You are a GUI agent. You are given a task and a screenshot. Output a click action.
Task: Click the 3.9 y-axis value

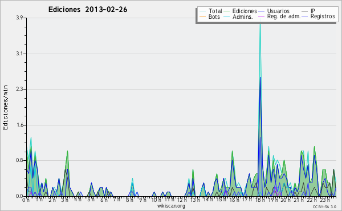pyautogui.click(x=19, y=18)
